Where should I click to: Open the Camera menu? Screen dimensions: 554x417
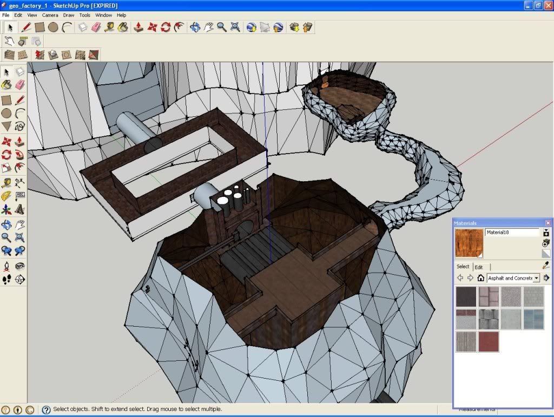coord(50,15)
